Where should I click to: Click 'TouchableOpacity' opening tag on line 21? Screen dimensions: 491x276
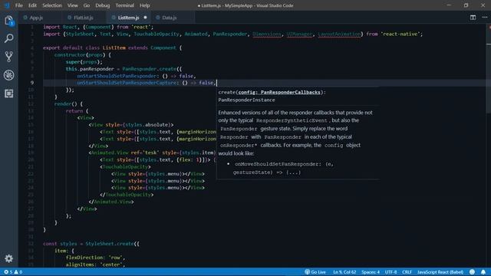[126, 167]
